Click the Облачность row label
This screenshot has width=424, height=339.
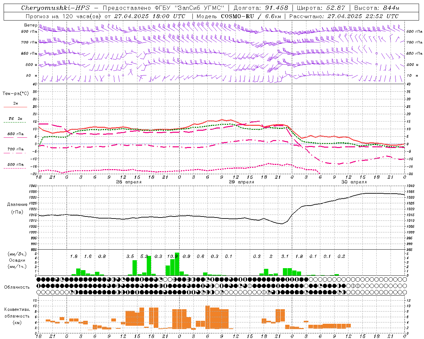click(x=17, y=287)
